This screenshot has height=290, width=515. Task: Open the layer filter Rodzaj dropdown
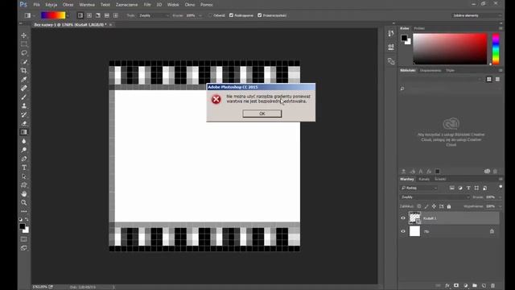pyautogui.click(x=419, y=188)
